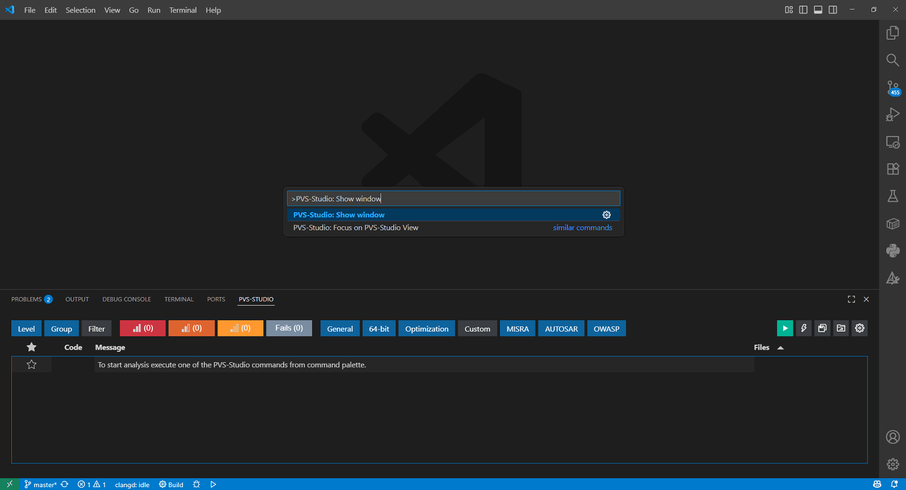Open the Help menu

[213, 10]
